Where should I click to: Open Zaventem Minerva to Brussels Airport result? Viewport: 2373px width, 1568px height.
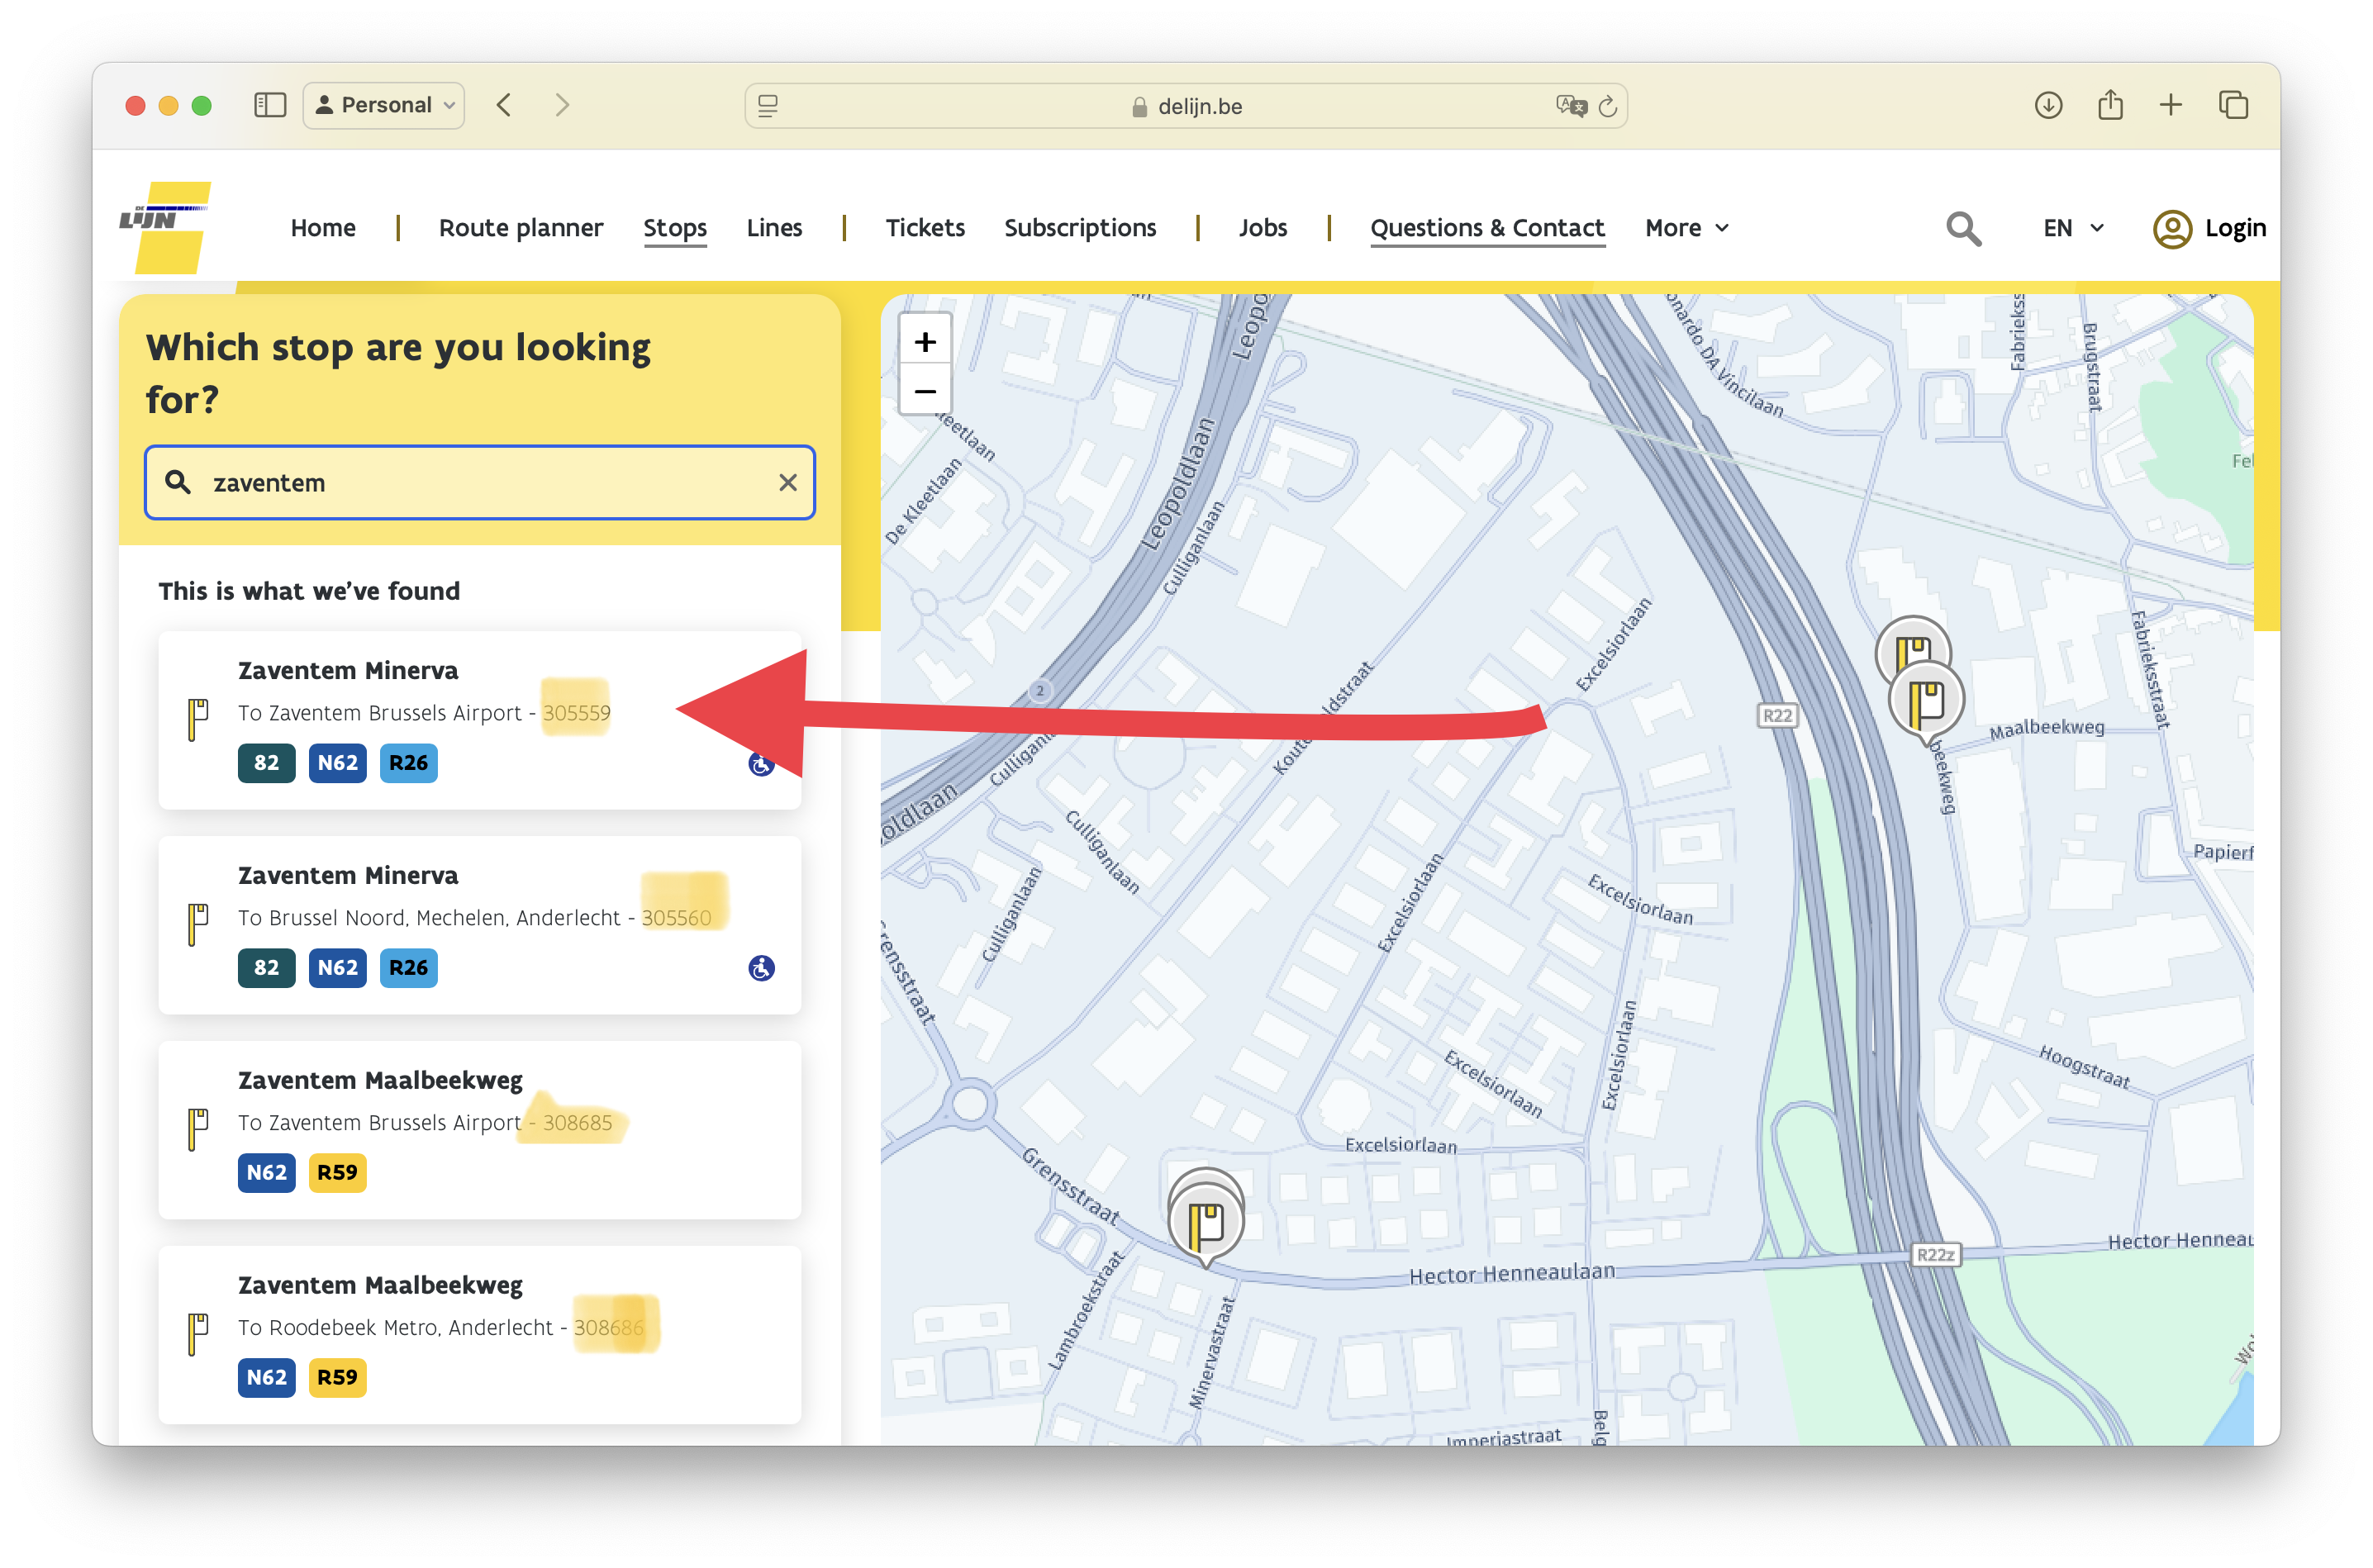coord(480,720)
